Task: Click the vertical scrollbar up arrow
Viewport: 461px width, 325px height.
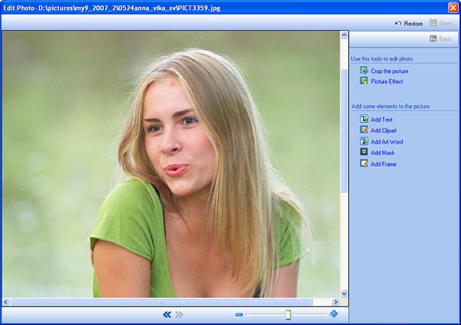Action: click(343, 35)
